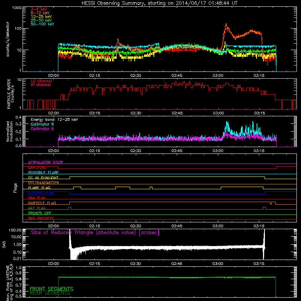Click the vertical Flags axis label
The image size is (301, 301).
point(15,188)
